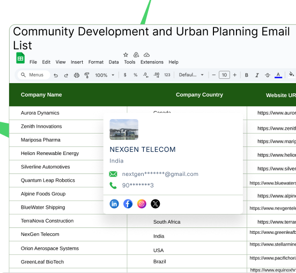Check the cloud save status icon
Screen dimensions: 296x273
click(147, 55)
